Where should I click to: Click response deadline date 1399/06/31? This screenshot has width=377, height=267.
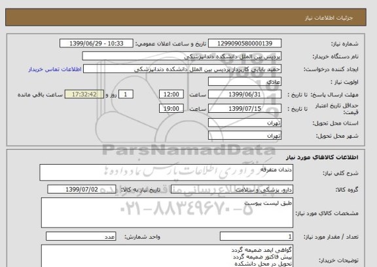click(245, 94)
